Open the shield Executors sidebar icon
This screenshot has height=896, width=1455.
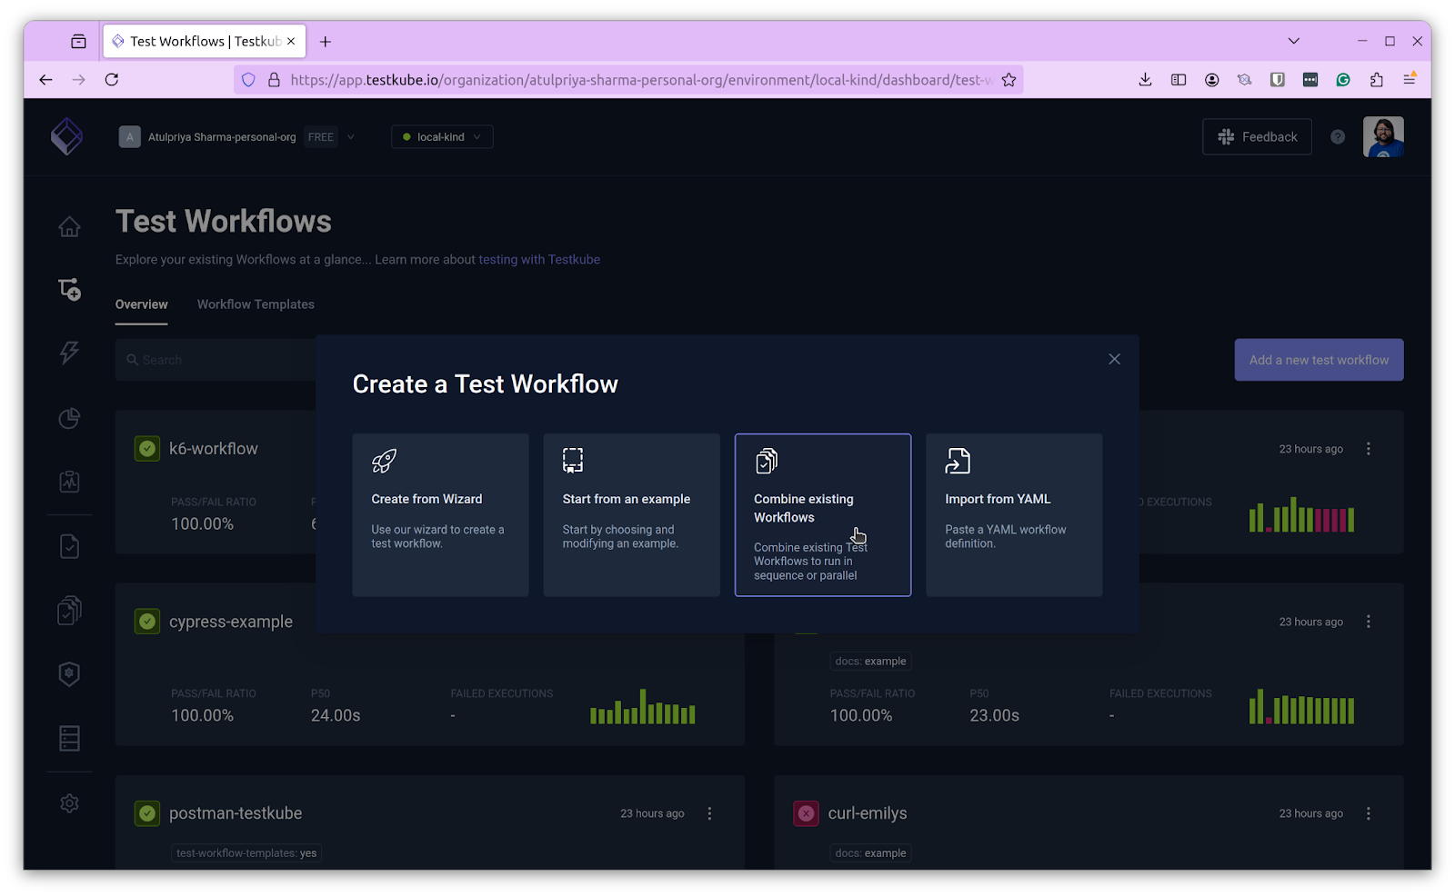coord(69,674)
